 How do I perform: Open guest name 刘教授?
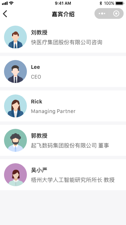tap(39, 33)
